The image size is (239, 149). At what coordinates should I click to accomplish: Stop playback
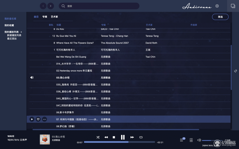tap(114, 137)
